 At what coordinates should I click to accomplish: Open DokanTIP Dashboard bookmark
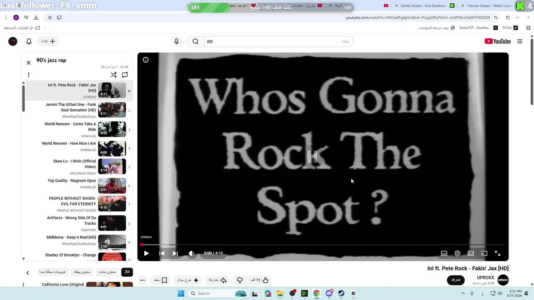click(478, 28)
